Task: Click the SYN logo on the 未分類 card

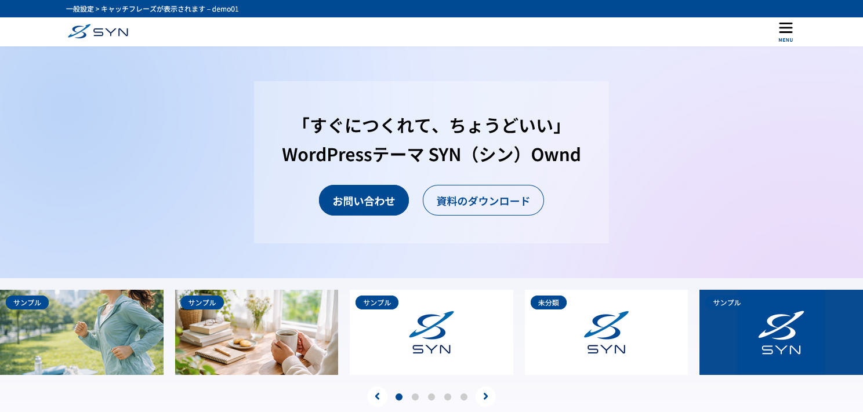Action: coord(606,332)
